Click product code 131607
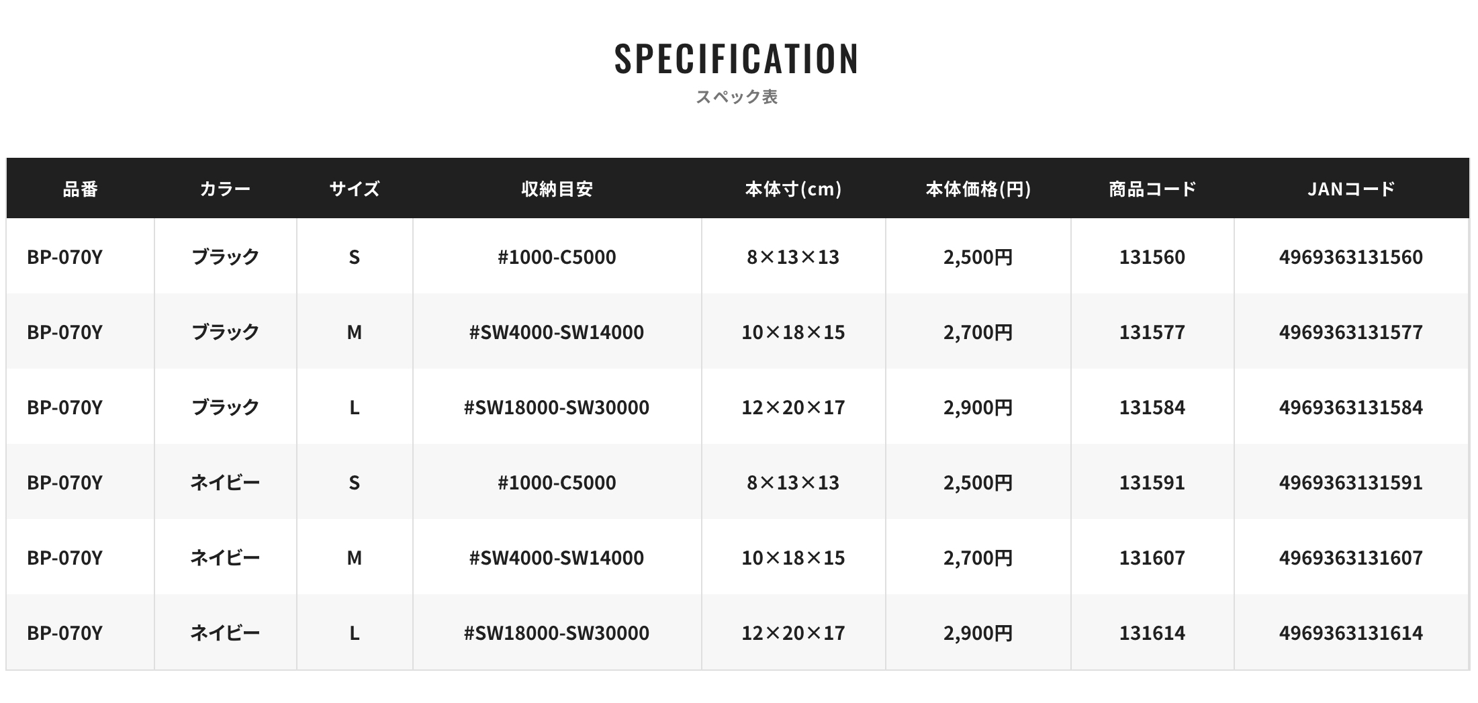Viewport: 1478px width, 703px height. click(1152, 558)
